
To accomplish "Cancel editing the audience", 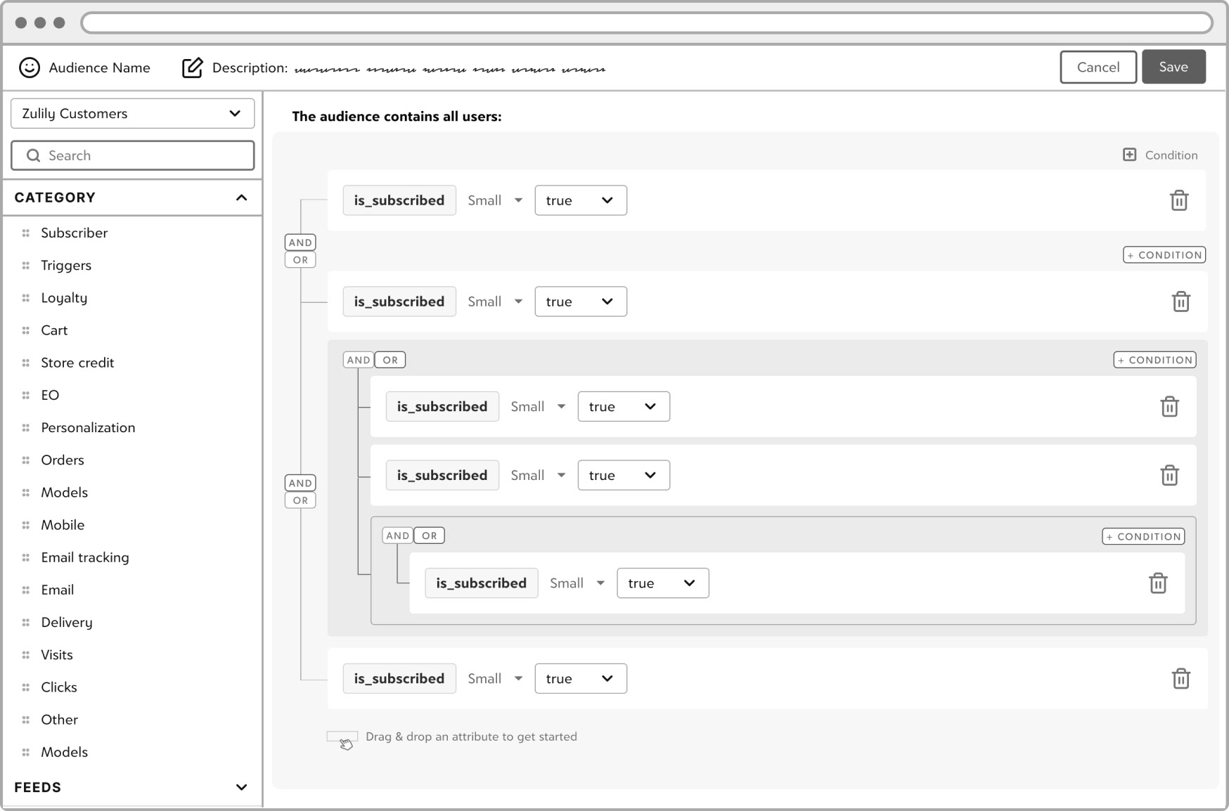I will [1098, 67].
